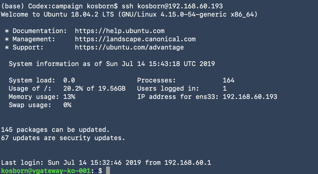
Task: Follow the ubuntu.com/advantage support link
Action: tap(129, 47)
